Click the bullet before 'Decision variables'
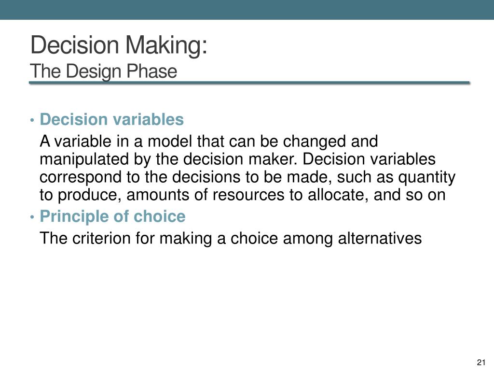 pyautogui.click(x=32, y=120)
